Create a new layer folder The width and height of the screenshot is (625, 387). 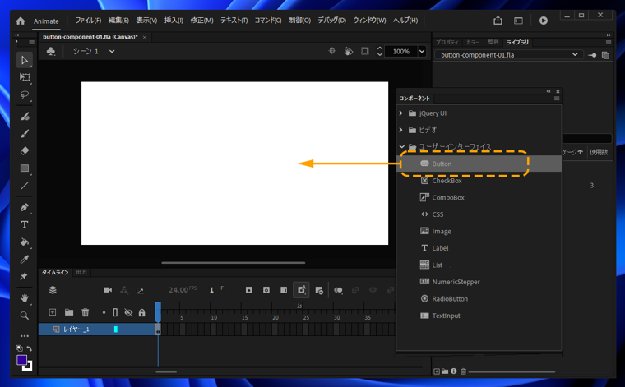(x=69, y=312)
